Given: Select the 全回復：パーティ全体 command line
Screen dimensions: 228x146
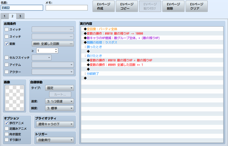Looking at the screenshot, I should (152, 29).
